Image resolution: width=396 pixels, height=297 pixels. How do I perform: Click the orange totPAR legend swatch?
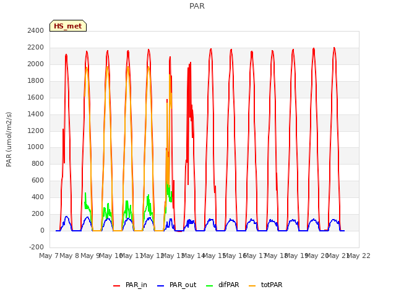(x=252, y=286)
